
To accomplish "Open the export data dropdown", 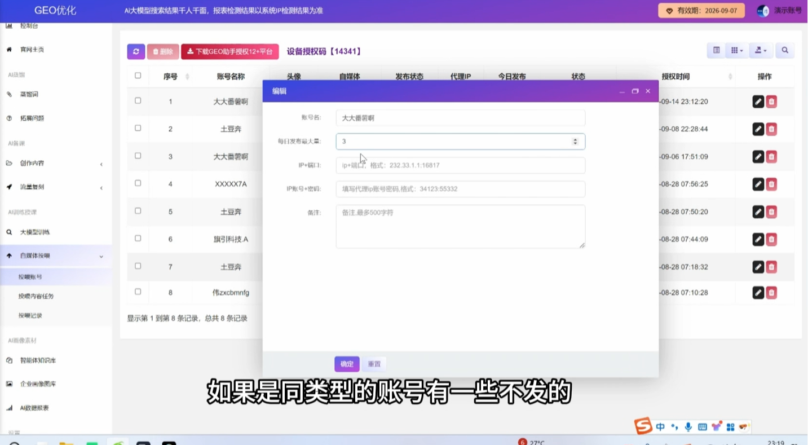I will tap(761, 50).
